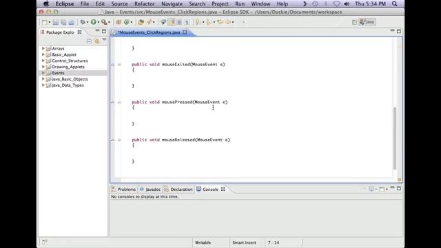This screenshot has width=441, height=248.
Task: Expand the Control_Structures project
Action: coord(43,61)
